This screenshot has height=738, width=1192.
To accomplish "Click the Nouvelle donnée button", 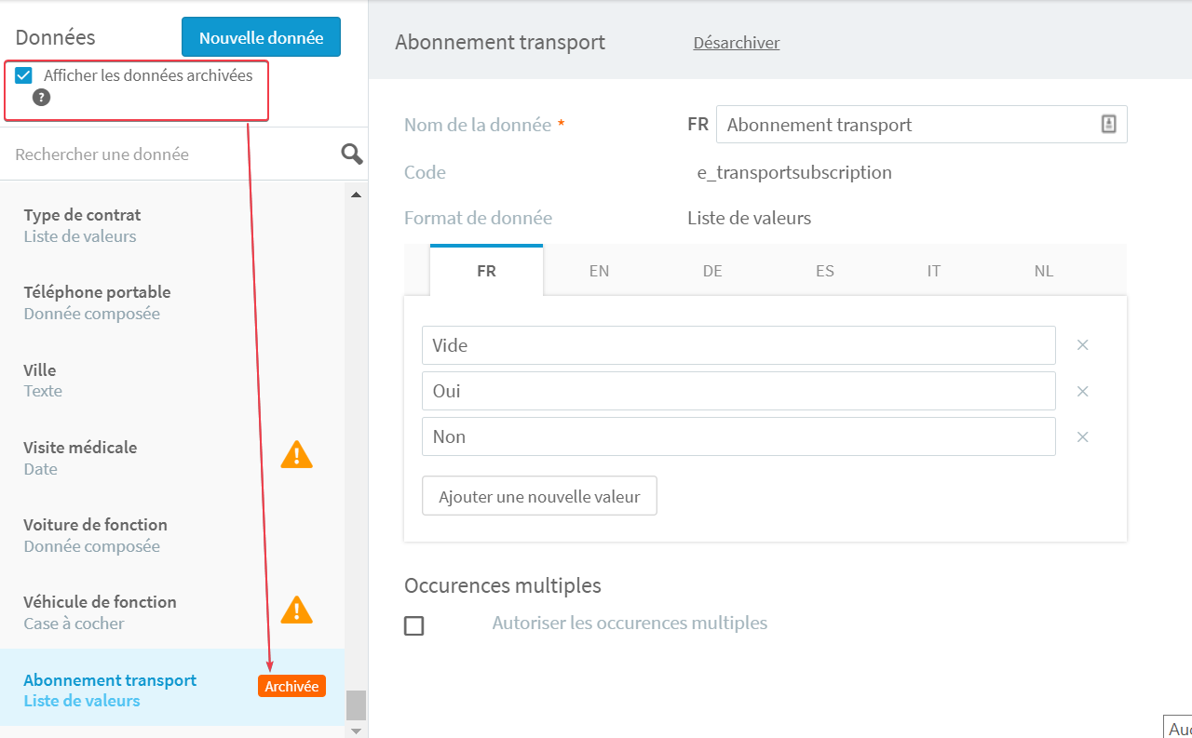I will tap(262, 37).
